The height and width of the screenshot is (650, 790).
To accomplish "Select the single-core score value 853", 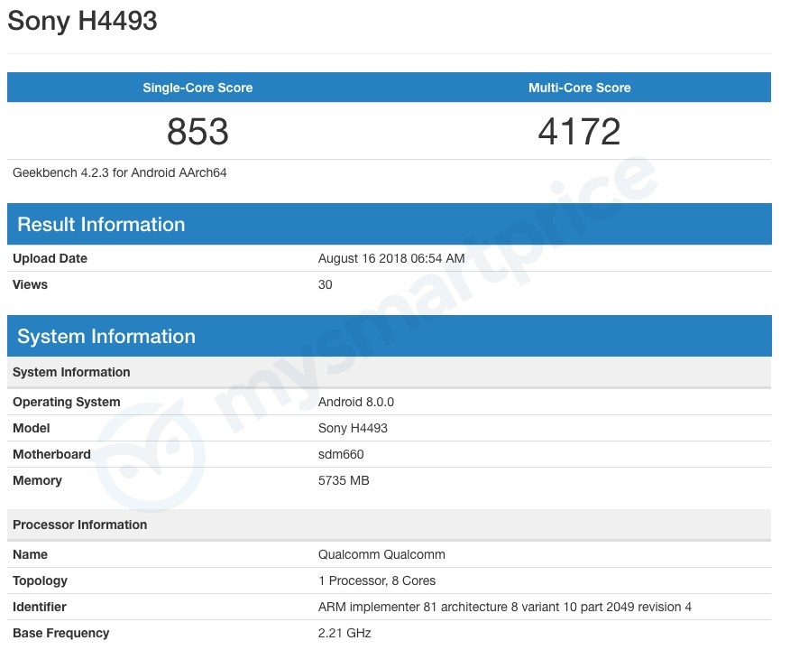I will coord(197,132).
